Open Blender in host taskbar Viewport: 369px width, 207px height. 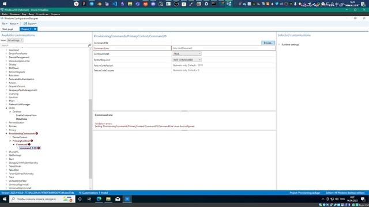[99, 4]
